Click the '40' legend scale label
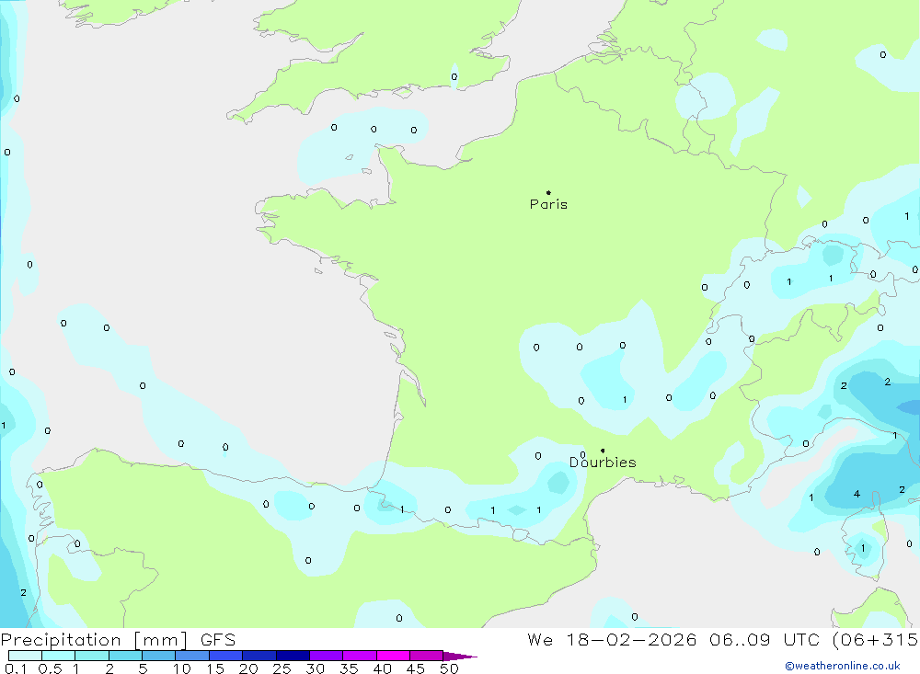 [383, 668]
